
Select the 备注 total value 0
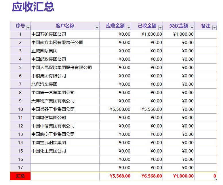206,176
